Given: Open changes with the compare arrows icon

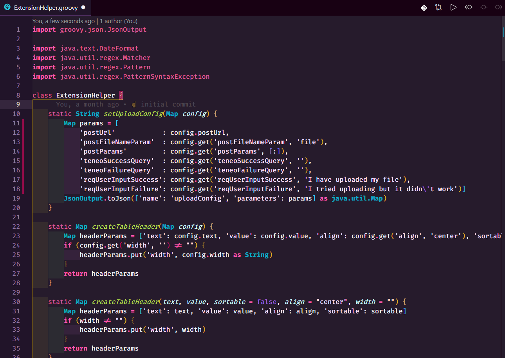Looking at the screenshot, I should click(x=438, y=7).
